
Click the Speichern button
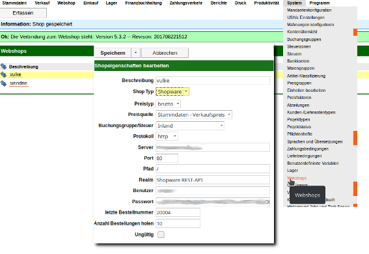(x=113, y=53)
